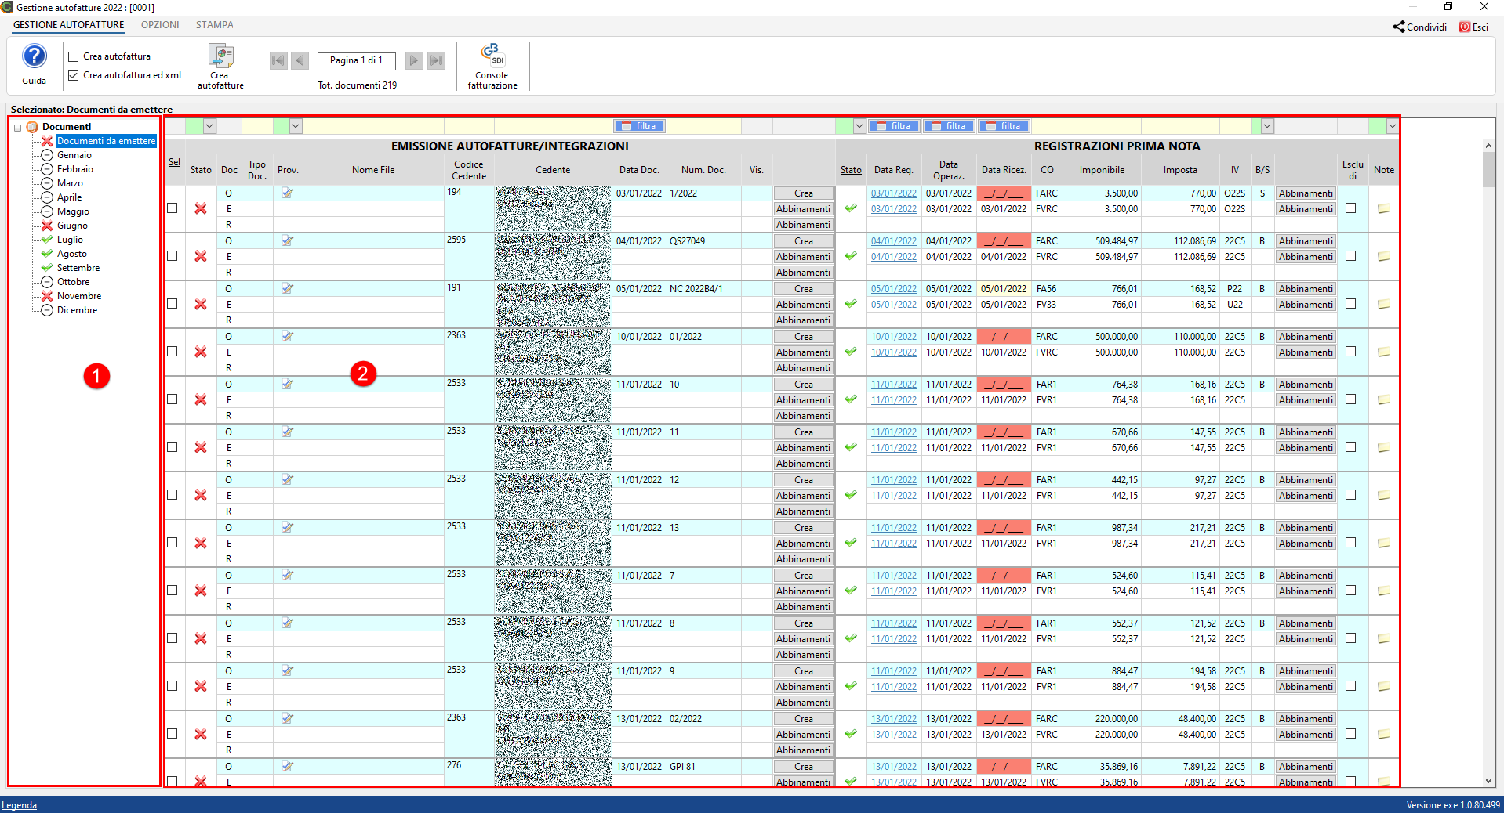Open the B/S column filter dropdown
This screenshot has height=813, width=1504.
tap(1266, 126)
